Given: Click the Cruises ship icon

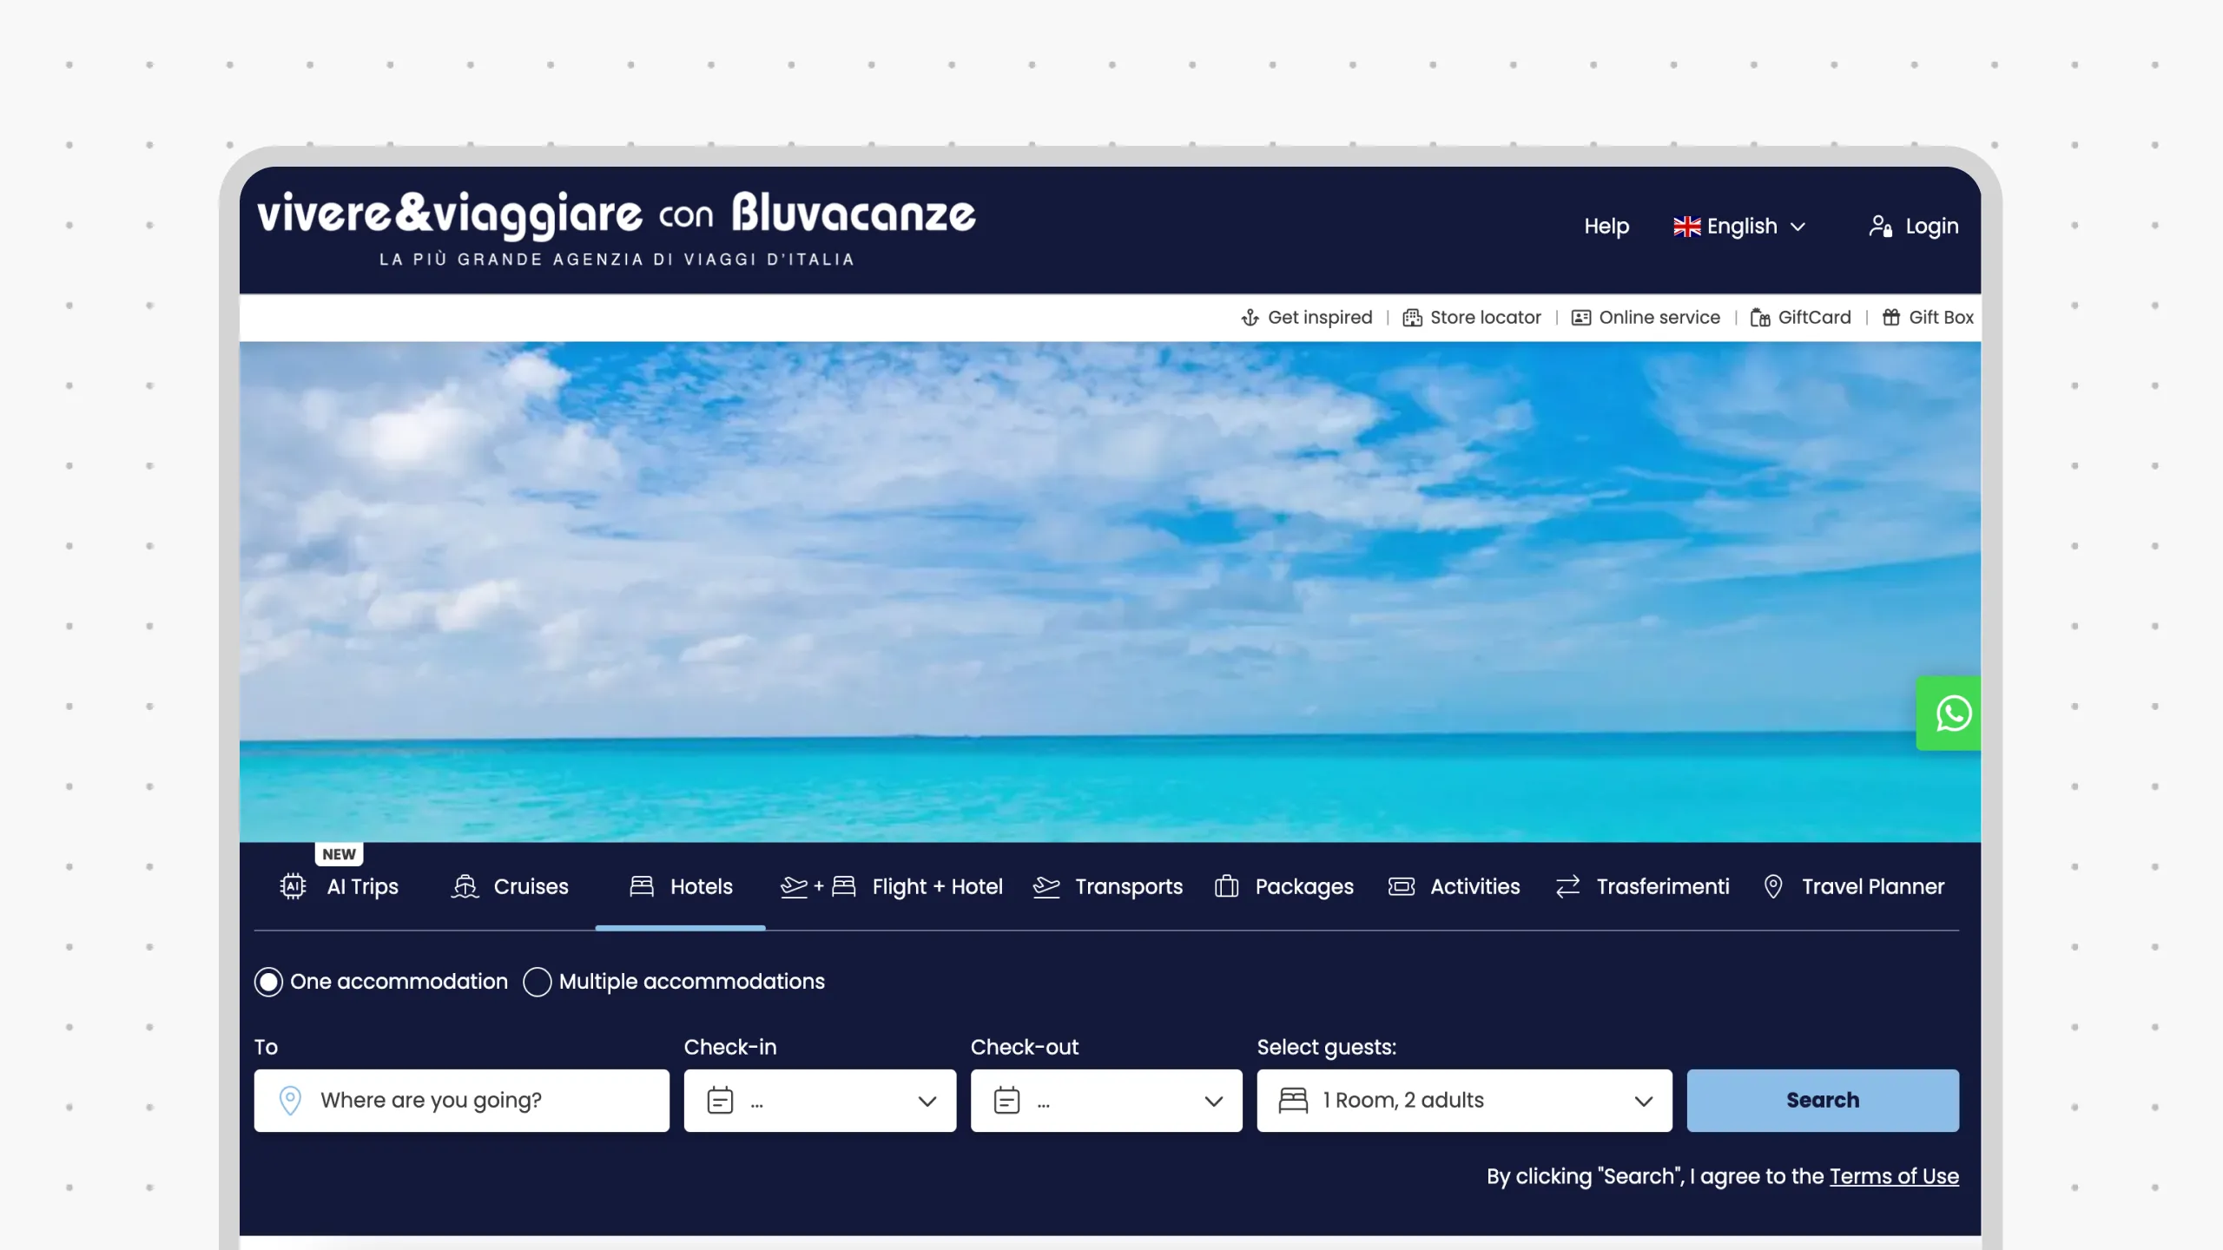Looking at the screenshot, I should pyautogui.click(x=465, y=886).
